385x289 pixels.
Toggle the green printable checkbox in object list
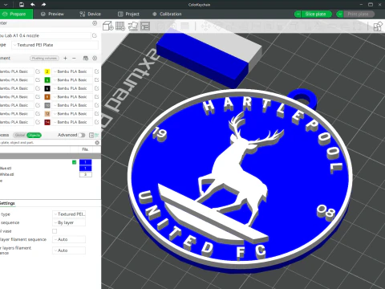point(74,162)
